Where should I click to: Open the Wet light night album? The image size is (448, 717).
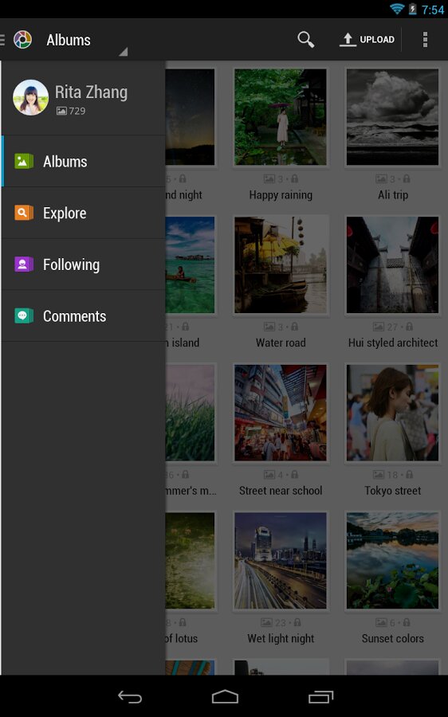(281, 560)
